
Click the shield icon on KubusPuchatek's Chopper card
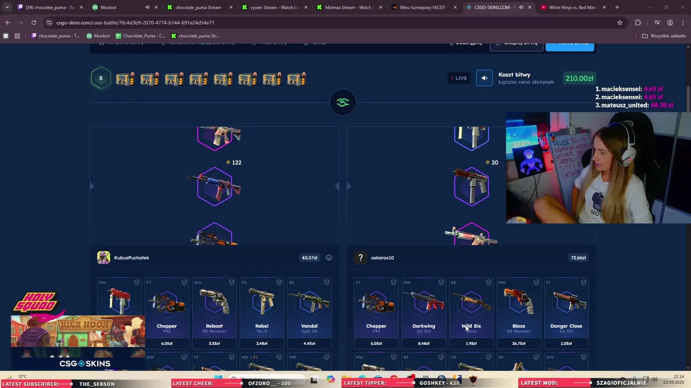[184, 282]
